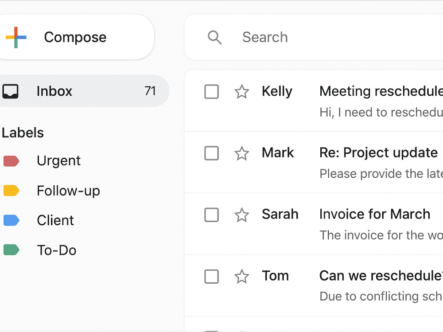Select the checkbox for Kelly's email
This screenshot has height=332, width=443.
click(212, 92)
